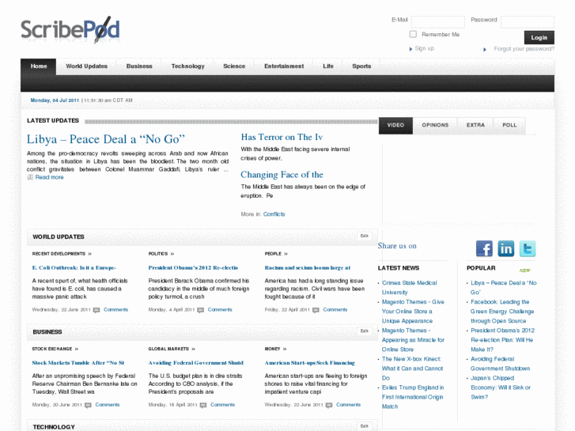
Task: Open Stock Markets Tumble article title
Action: pos(78,363)
